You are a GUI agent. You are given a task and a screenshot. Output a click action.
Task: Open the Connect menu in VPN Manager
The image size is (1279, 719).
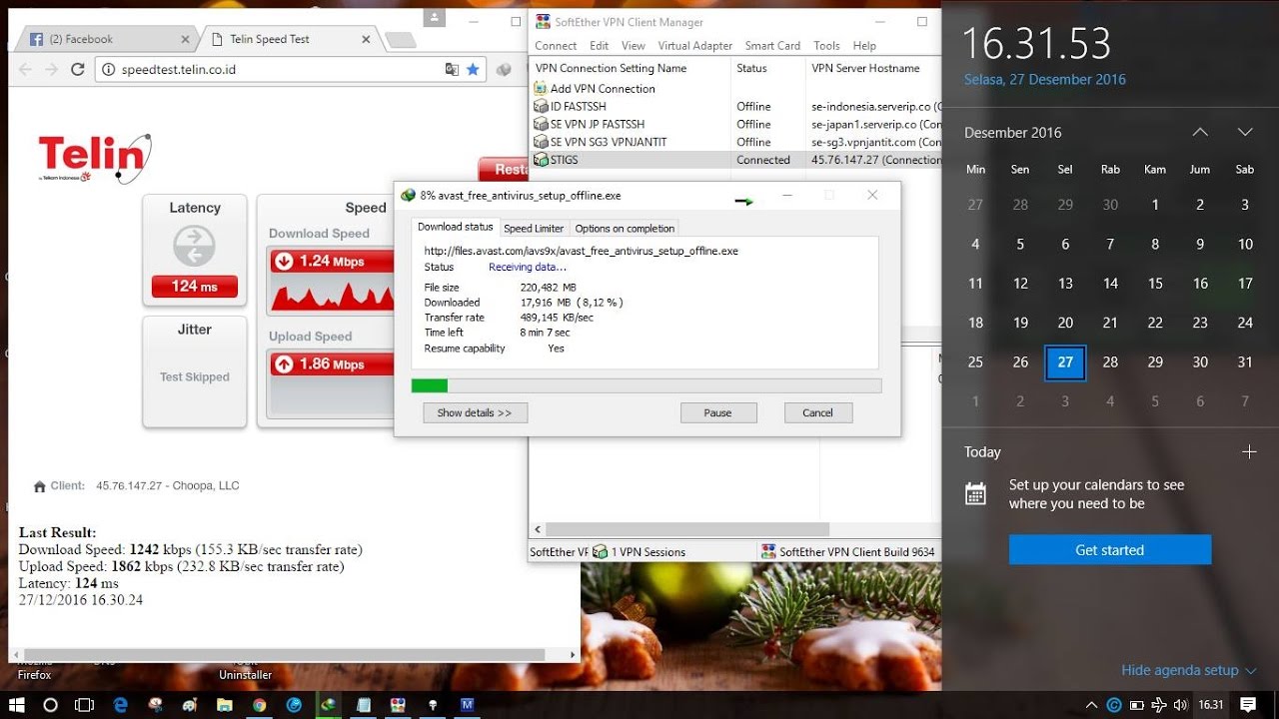click(556, 45)
